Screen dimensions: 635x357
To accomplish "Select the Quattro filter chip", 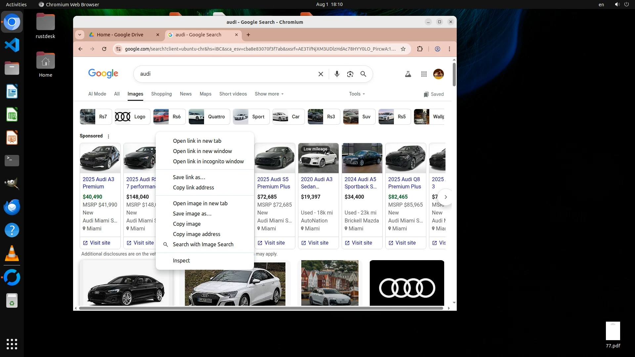I will click(209, 117).
